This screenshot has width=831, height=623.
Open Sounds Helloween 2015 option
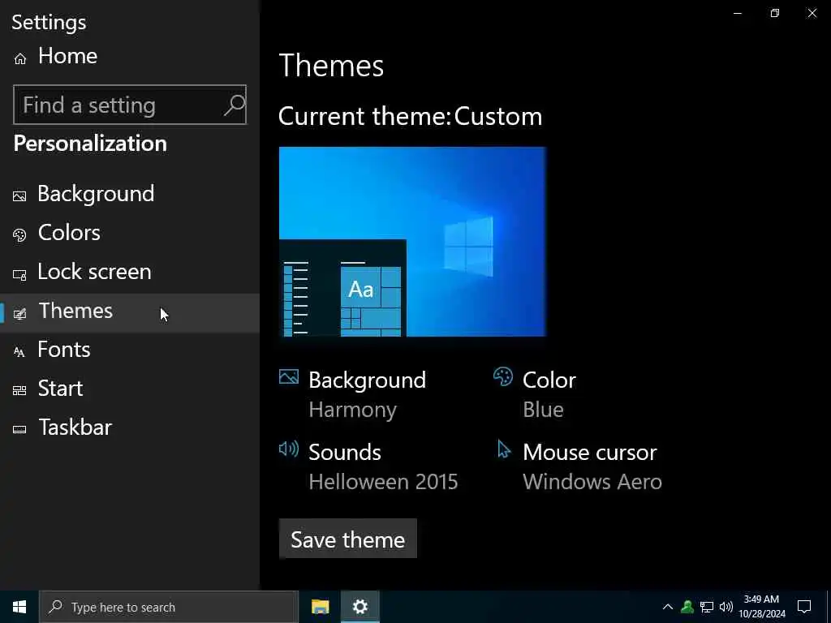click(x=368, y=466)
